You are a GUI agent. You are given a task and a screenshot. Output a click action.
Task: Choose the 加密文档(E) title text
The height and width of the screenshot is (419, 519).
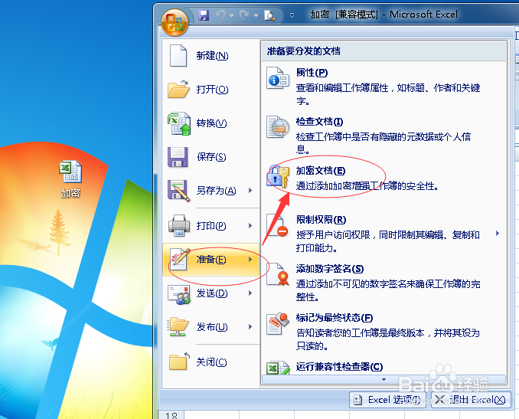point(321,171)
